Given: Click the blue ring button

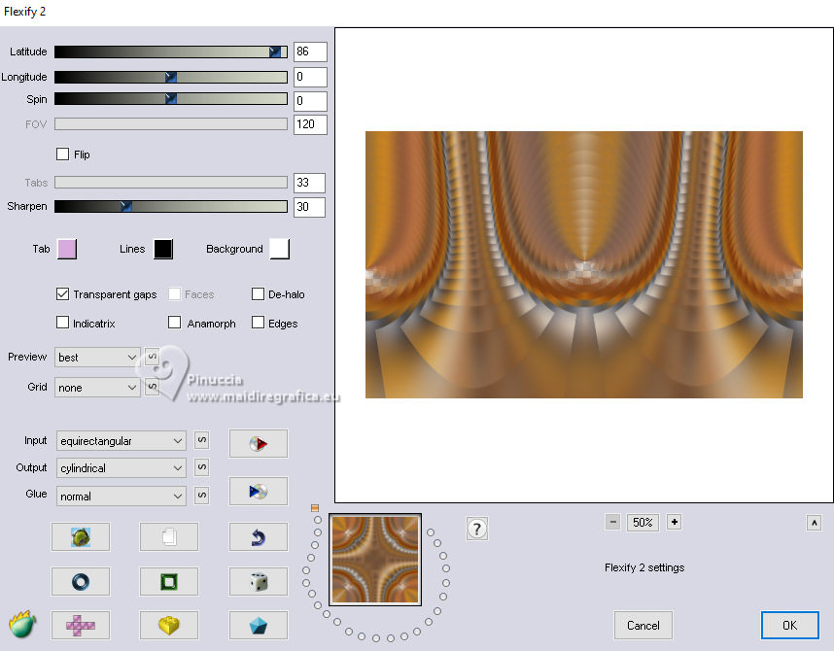Looking at the screenshot, I should (81, 581).
